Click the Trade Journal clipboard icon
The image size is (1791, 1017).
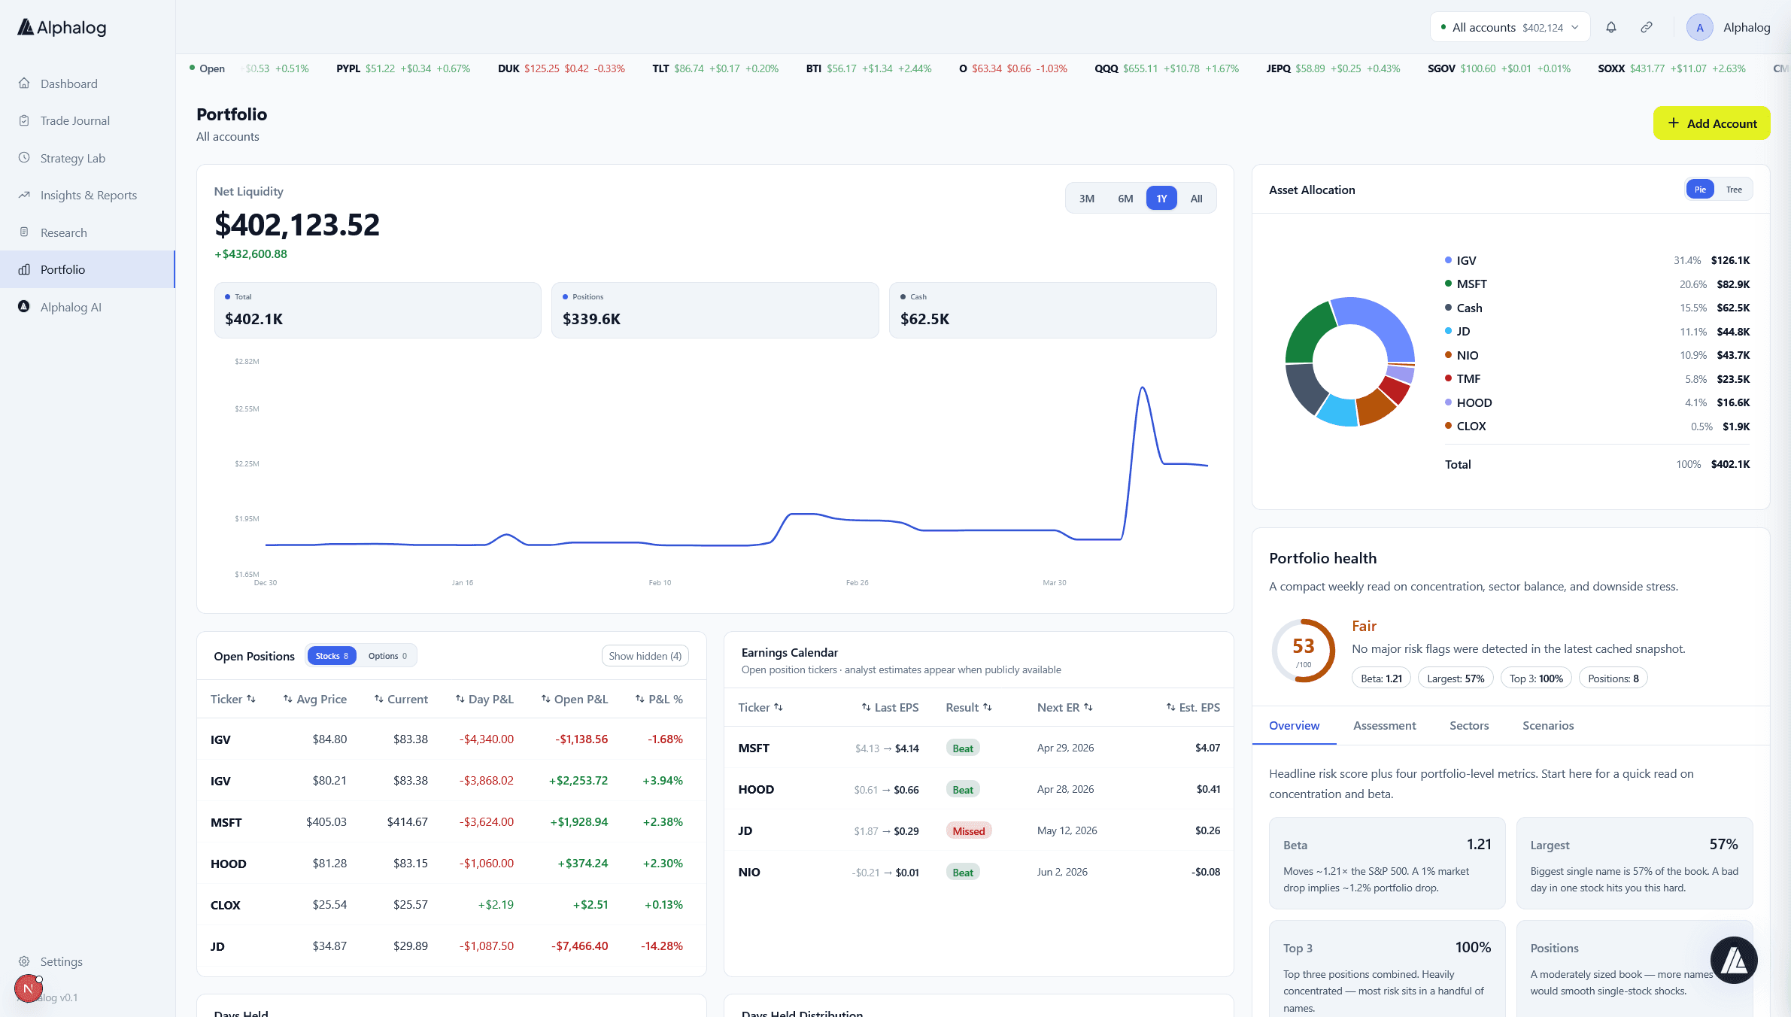(24, 120)
